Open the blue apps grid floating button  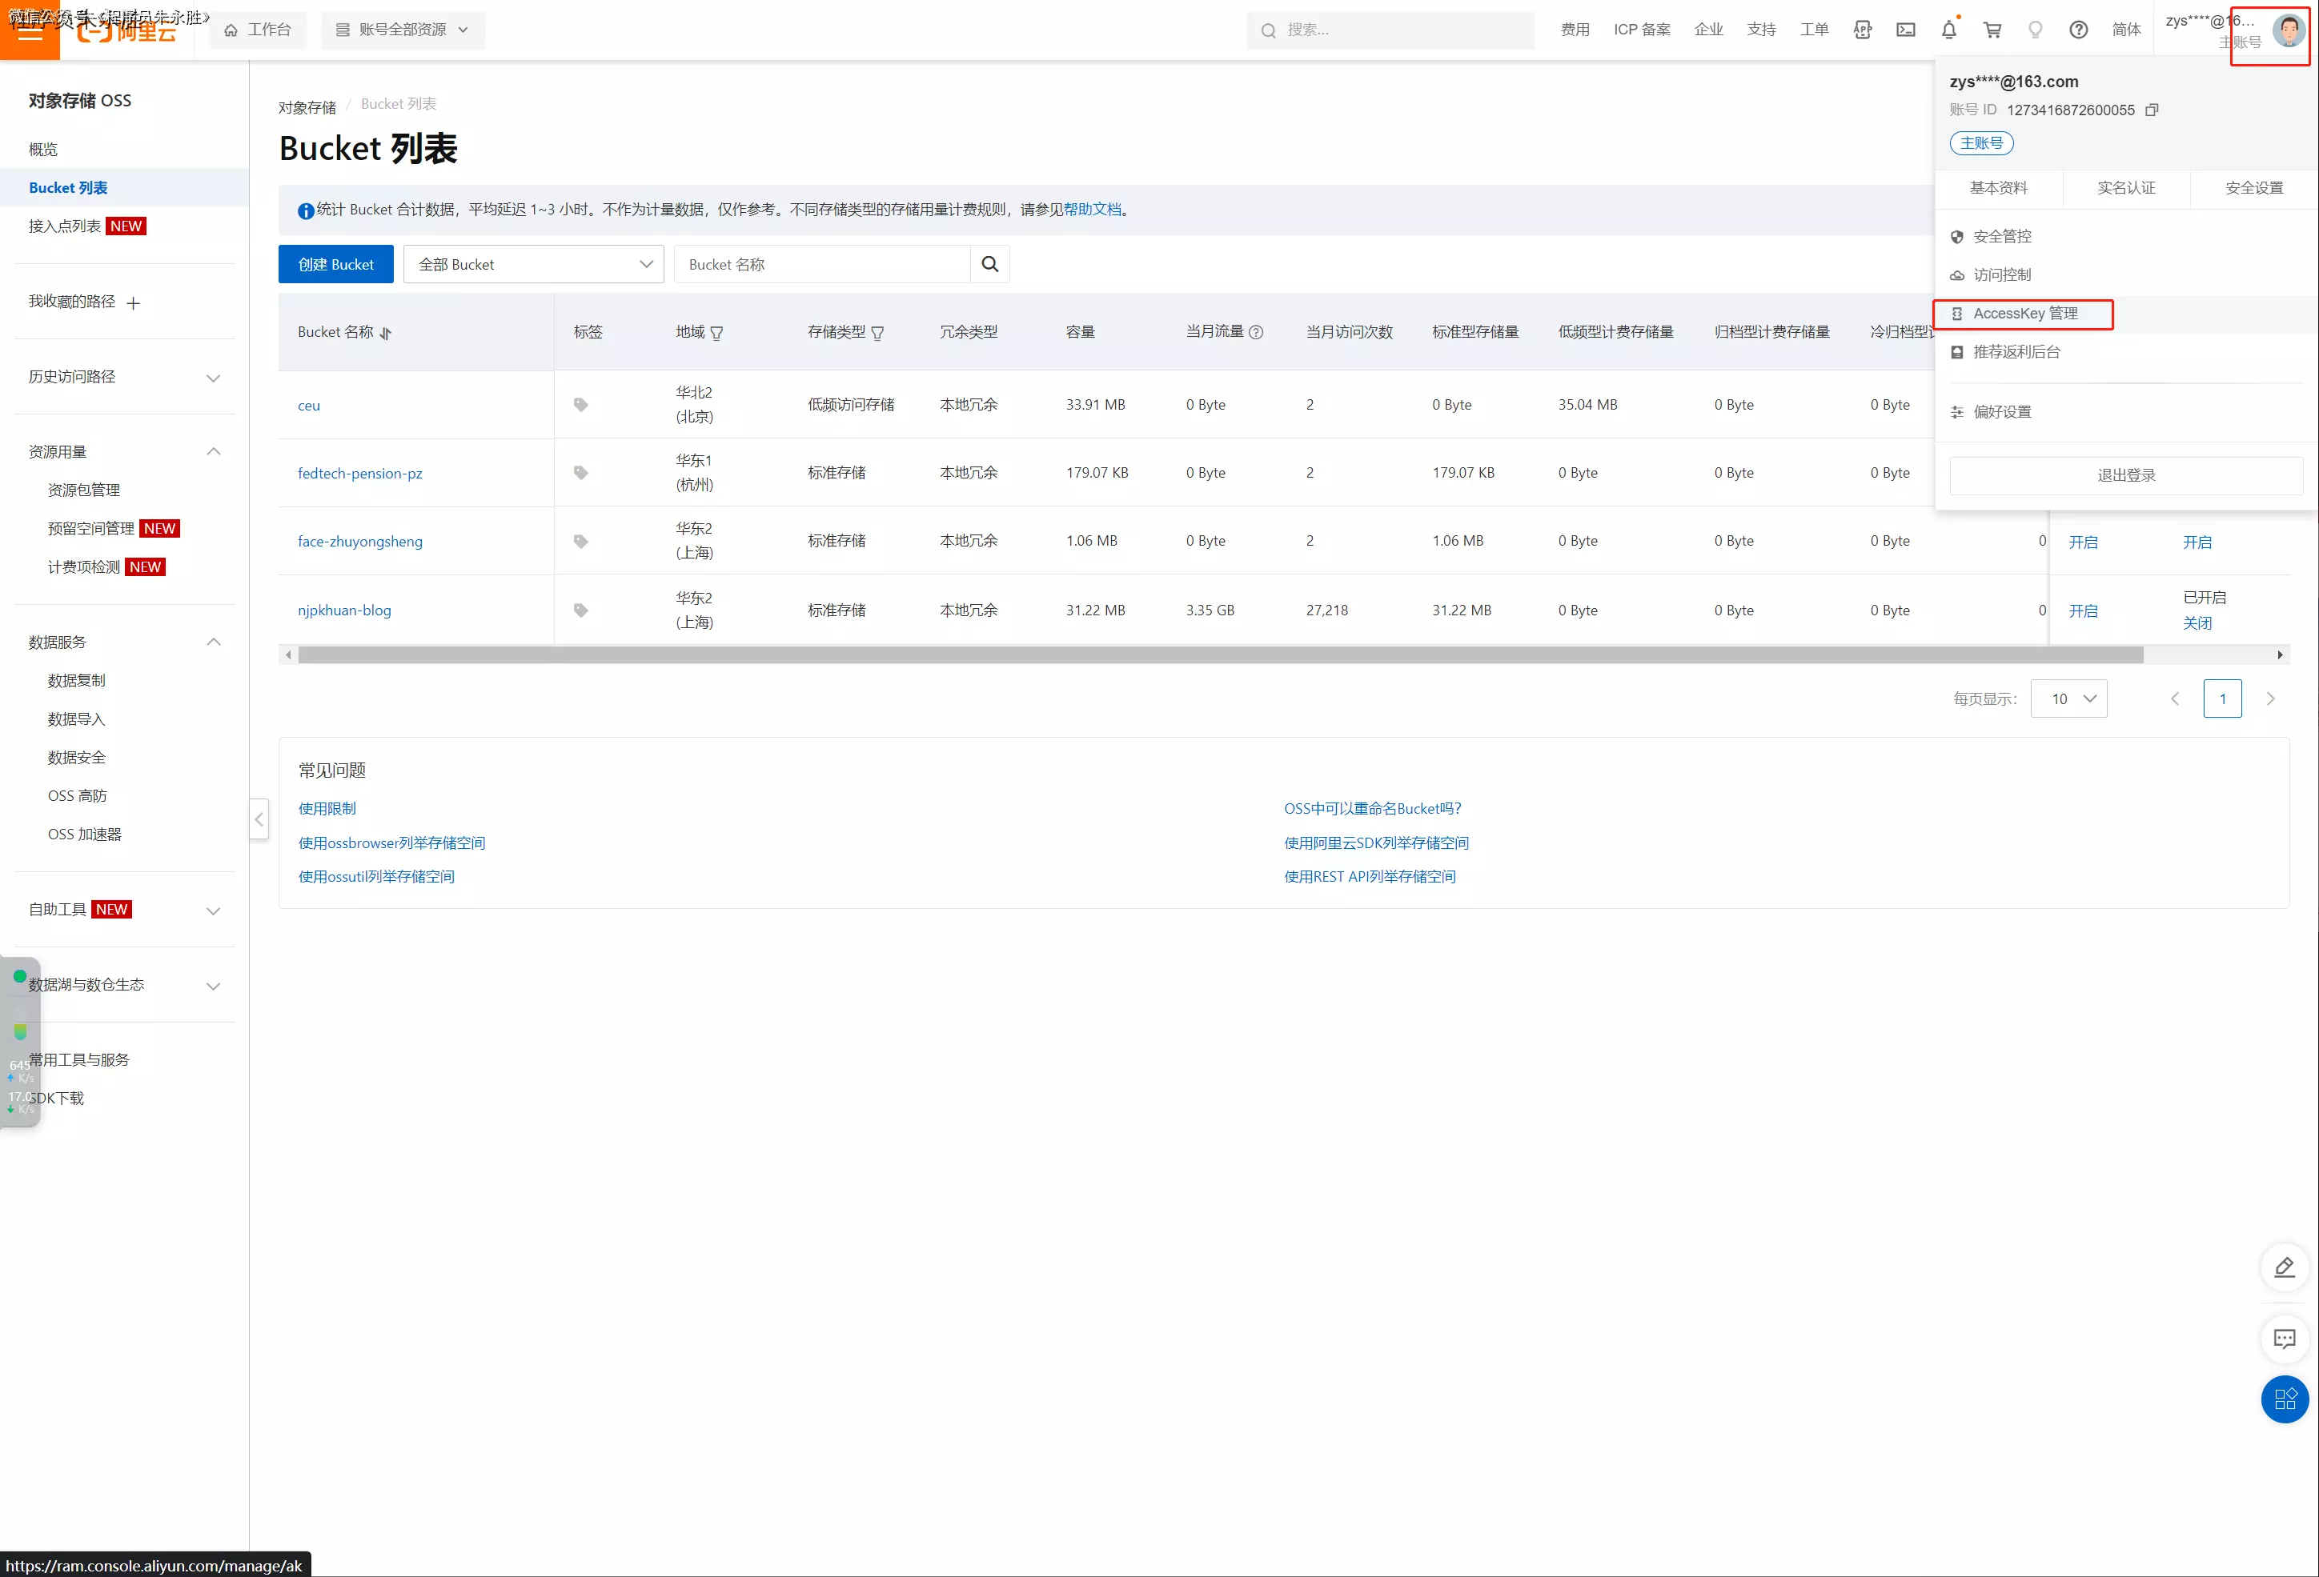coord(2284,1399)
